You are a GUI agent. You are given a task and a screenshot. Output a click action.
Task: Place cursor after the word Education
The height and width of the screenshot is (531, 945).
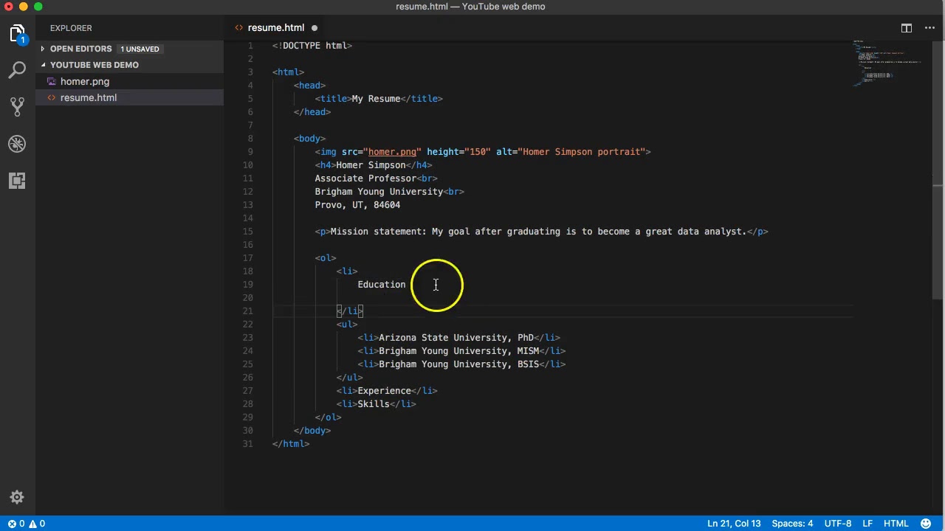(x=407, y=285)
